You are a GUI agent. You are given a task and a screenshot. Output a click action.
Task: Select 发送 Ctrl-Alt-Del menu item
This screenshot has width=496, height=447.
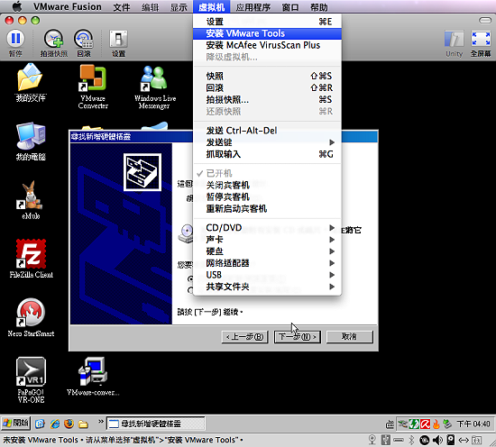click(267, 131)
